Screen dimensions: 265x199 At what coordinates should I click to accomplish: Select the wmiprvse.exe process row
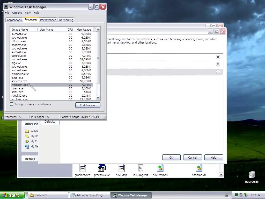[x=51, y=74]
